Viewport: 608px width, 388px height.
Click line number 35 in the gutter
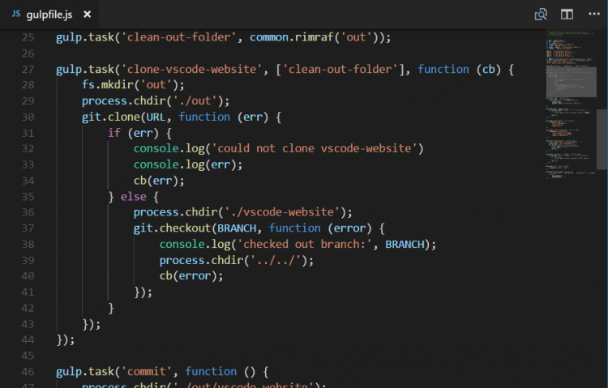[x=28, y=196]
